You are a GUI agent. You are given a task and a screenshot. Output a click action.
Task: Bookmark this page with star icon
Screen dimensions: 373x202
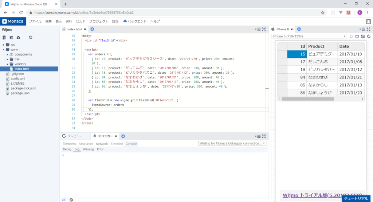pos(323,13)
